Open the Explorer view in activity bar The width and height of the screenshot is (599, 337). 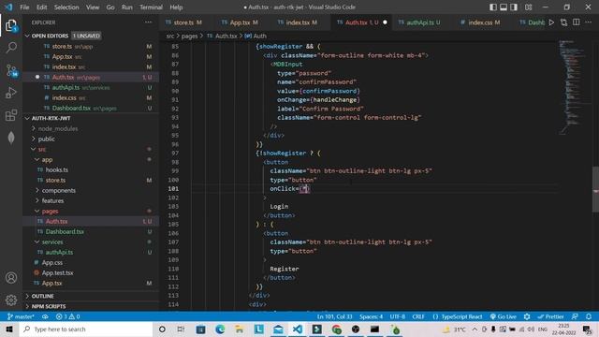coord(11,25)
